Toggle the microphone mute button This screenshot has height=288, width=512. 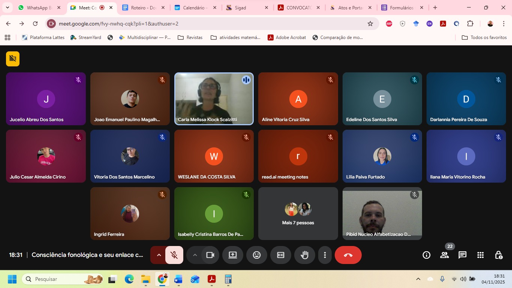tap(174, 255)
